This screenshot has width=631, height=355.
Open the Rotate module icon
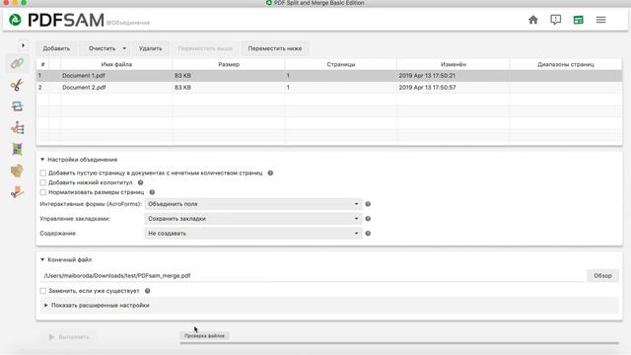click(x=17, y=149)
